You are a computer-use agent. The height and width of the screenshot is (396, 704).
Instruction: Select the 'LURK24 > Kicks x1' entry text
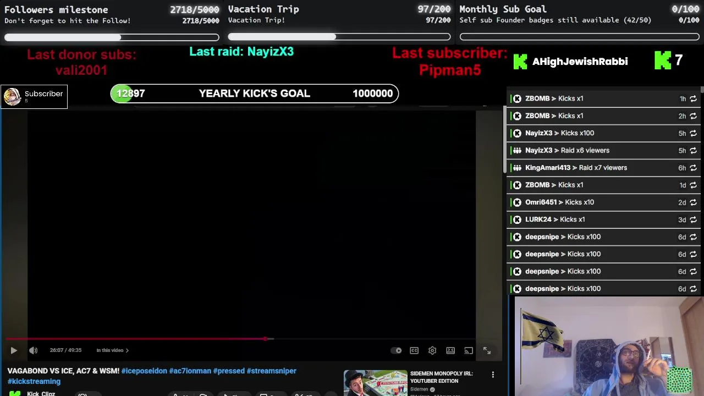[x=555, y=219]
